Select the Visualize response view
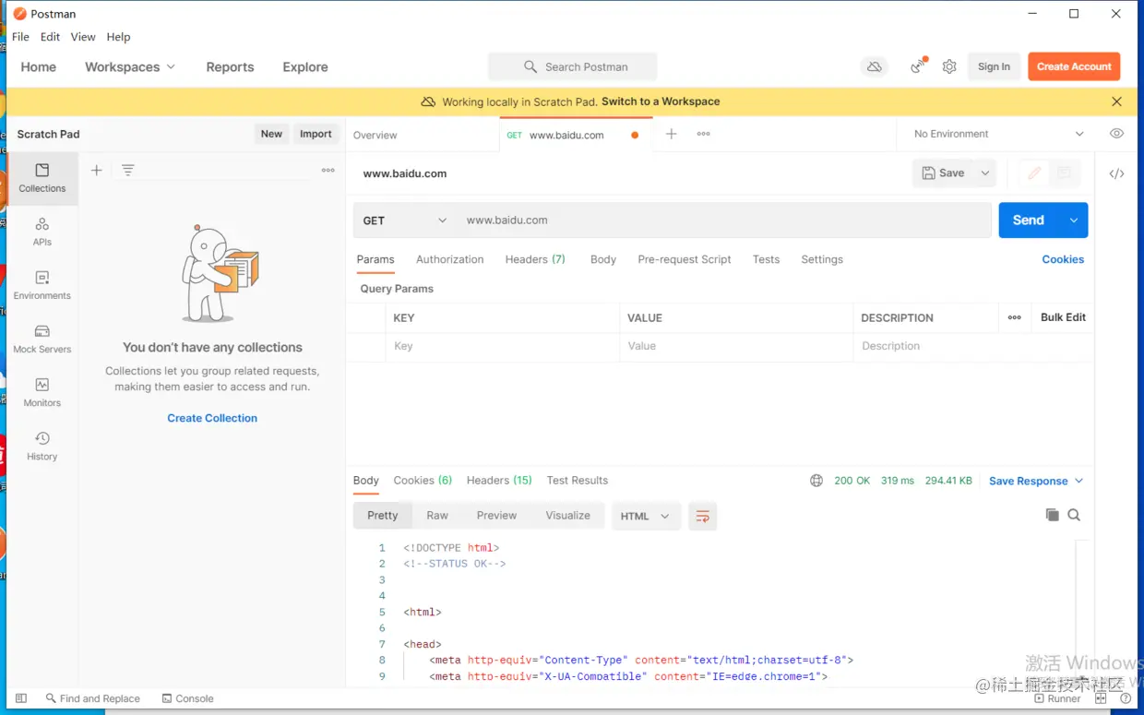 tap(567, 516)
